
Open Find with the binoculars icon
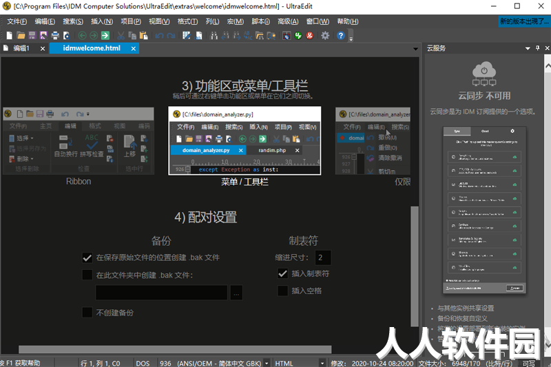pos(214,36)
